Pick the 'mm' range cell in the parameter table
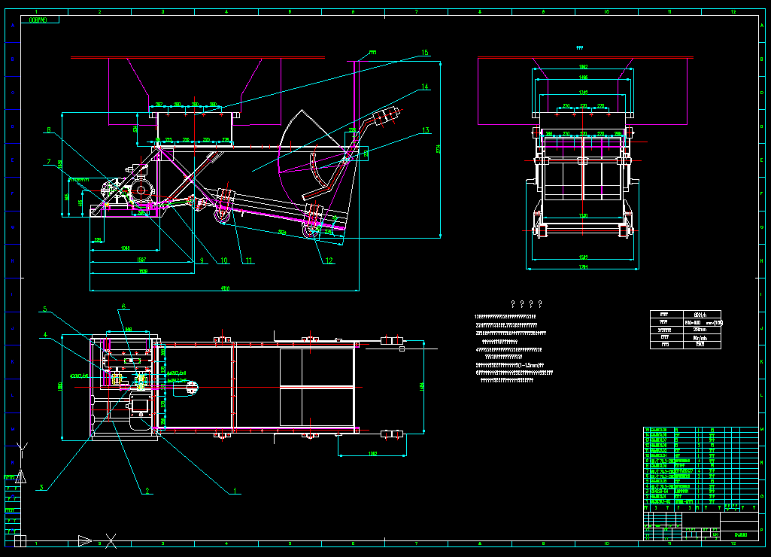Image resolution: width=771 pixels, height=557 pixels. point(702,323)
